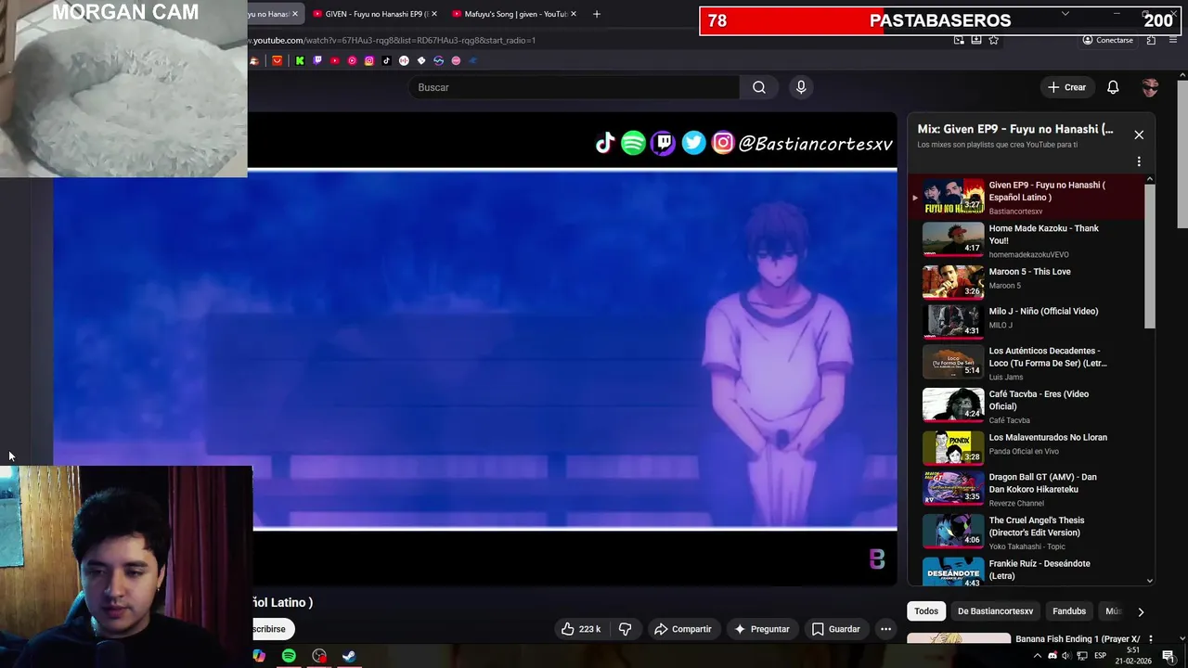Open the Instagram bookmark in bookmarks bar
1188x668 pixels.
(369, 60)
